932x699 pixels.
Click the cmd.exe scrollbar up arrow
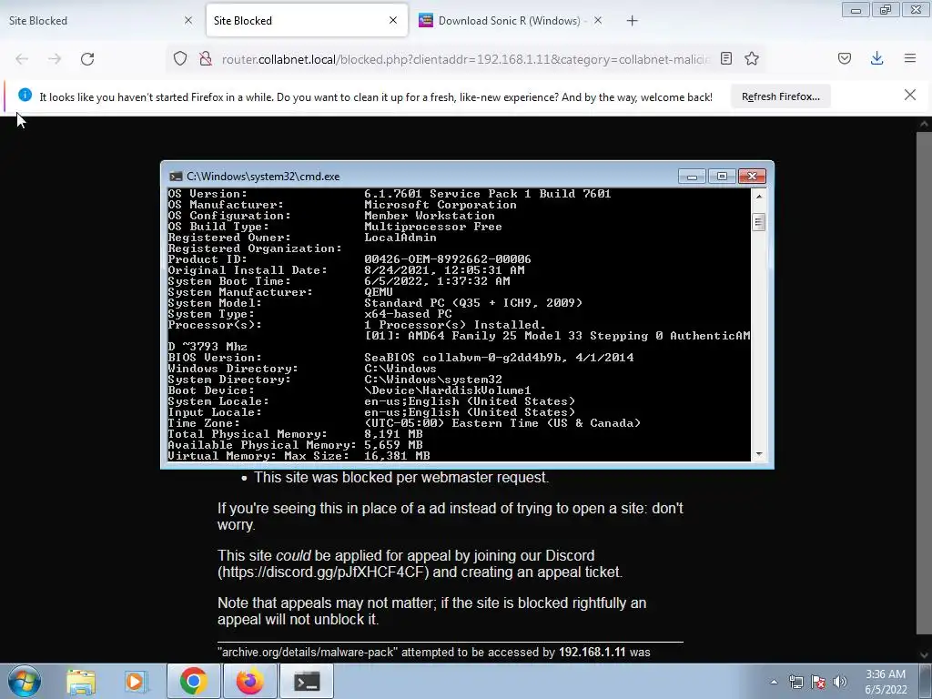[x=758, y=195]
